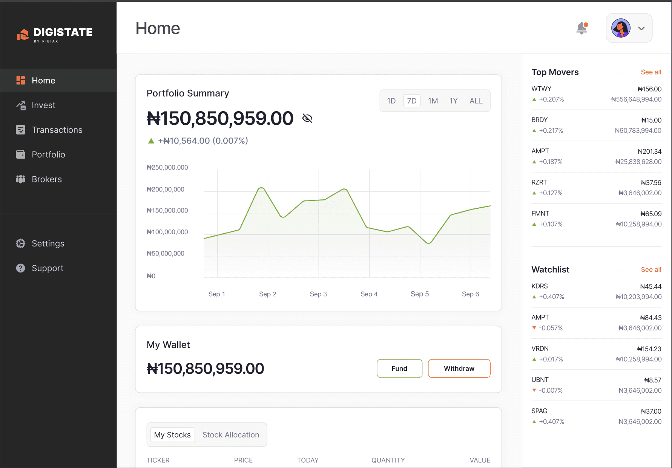Click the Sep 3 label on chart axis
Screen dimensions: 672x468
(x=318, y=294)
